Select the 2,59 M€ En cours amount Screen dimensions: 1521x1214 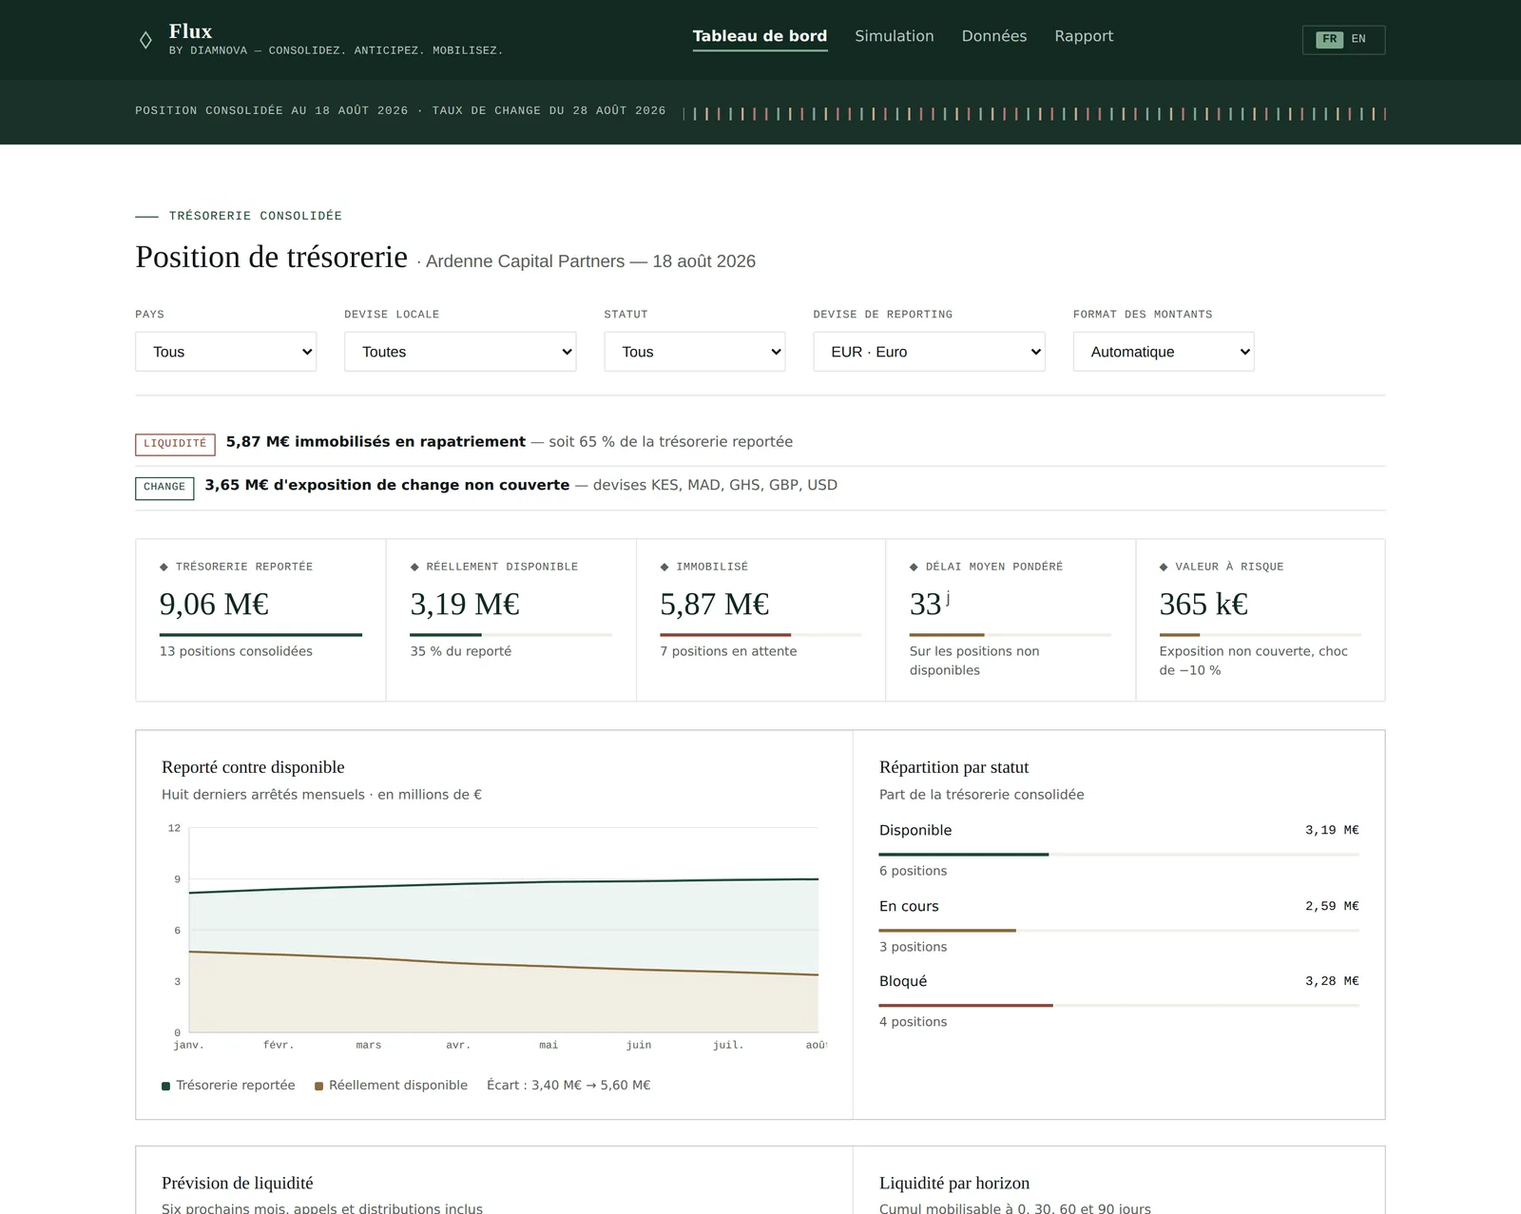tap(1332, 906)
